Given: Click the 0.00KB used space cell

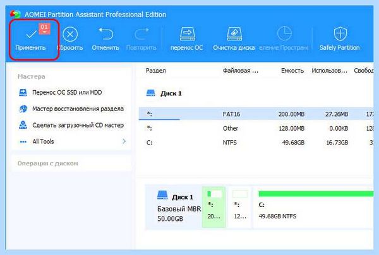Looking at the screenshot, I should click(x=339, y=128).
